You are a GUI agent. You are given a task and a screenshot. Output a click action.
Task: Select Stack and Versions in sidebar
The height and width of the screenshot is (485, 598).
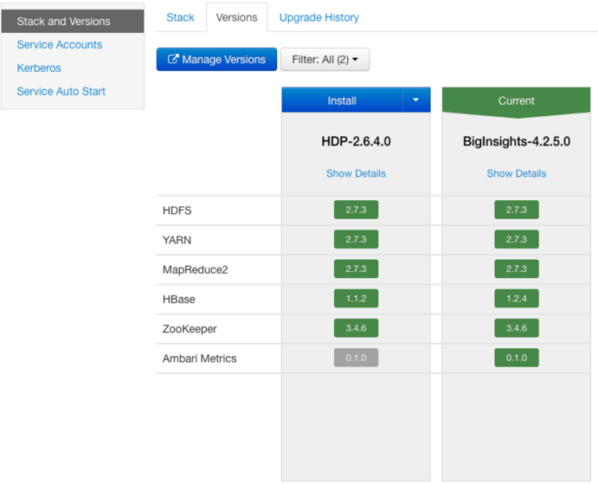click(73, 22)
